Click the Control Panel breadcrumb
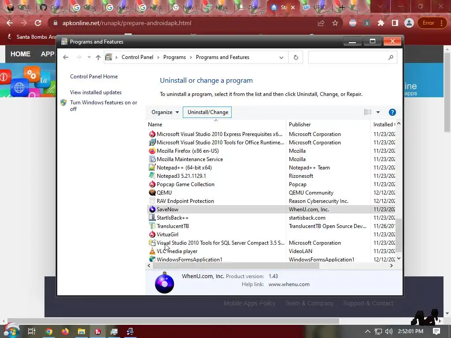 (137, 57)
